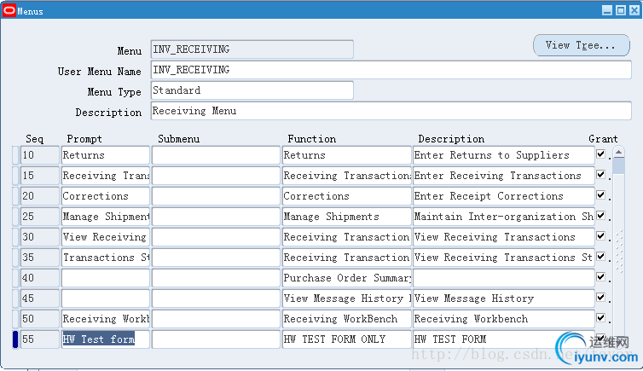Click the View Tree... button
This screenshot has height=371, width=643.
[581, 45]
